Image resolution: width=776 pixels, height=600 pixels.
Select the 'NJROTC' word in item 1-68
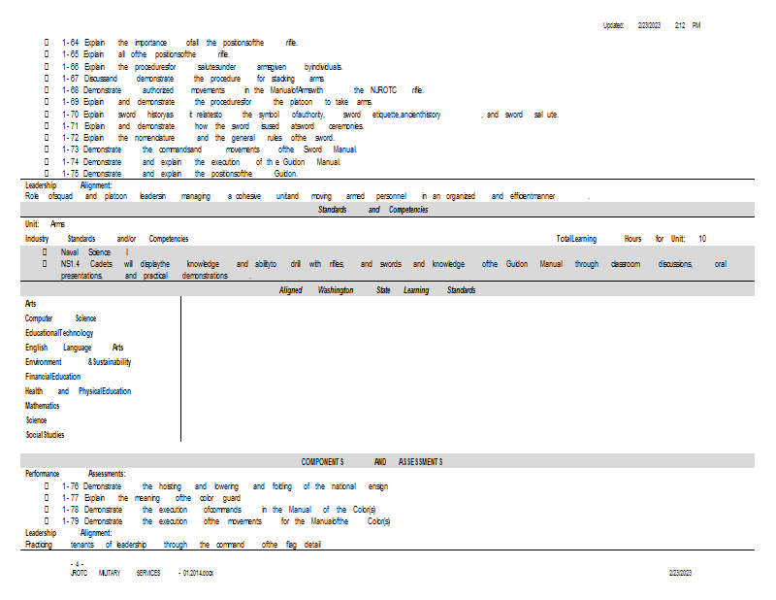pos(383,90)
